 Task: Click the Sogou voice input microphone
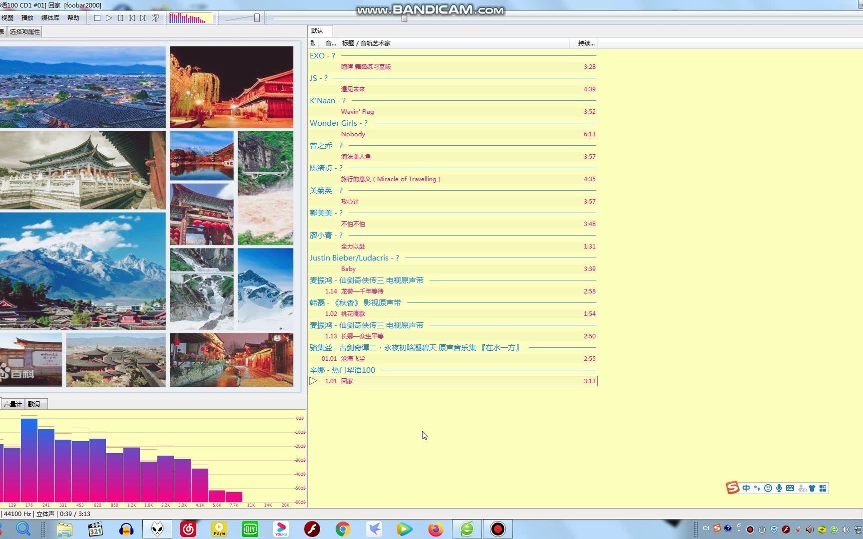pyautogui.click(x=779, y=488)
